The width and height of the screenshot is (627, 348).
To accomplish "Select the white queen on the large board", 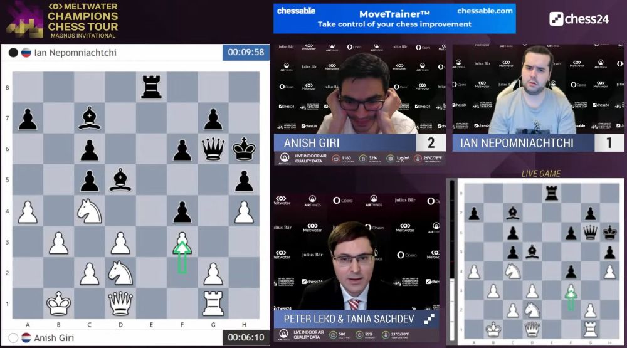I will (120, 304).
